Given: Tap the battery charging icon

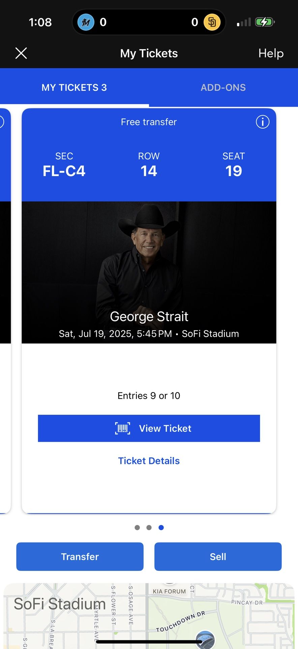Looking at the screenshot, I should click(265, 22).
